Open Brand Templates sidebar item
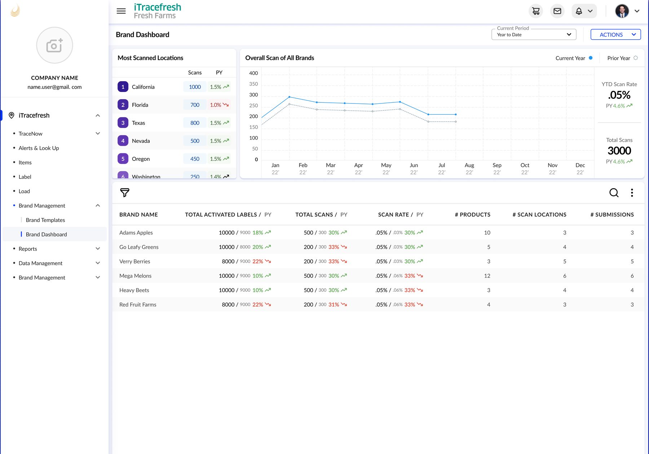 (x=45, y=220)
